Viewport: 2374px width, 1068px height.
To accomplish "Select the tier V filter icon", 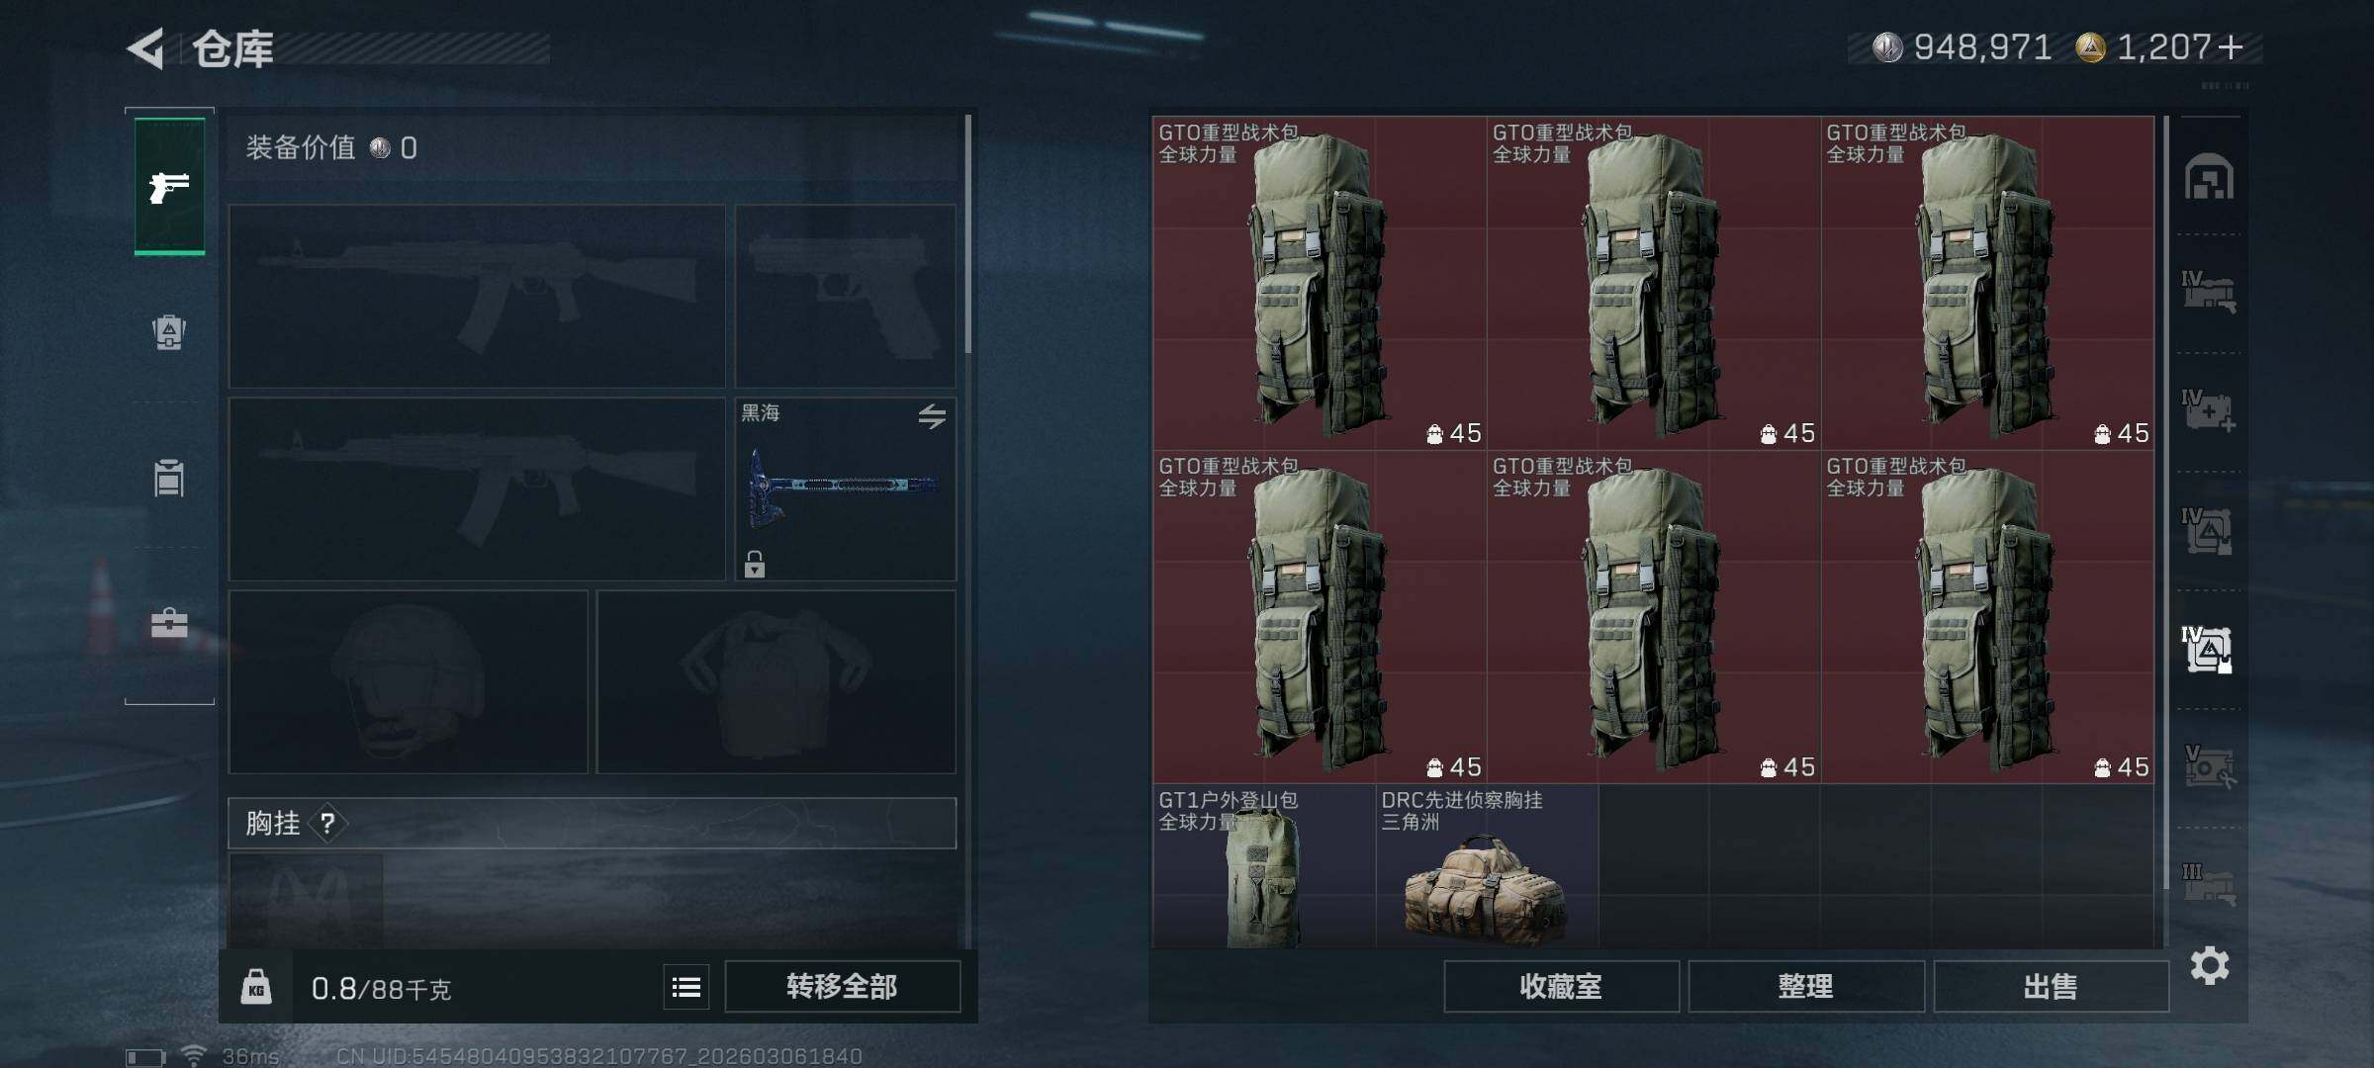I will click(x=2209, y=766).
